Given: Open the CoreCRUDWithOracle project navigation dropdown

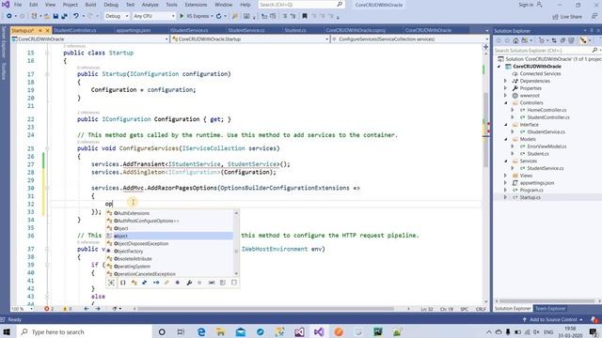Looking at the screenshot, I should (x=90, y=39).
